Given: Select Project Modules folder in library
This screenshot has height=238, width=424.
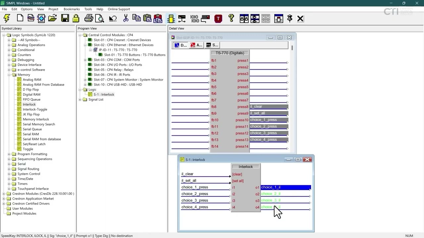Looking at the screenshot, I should click(x=24, y=214).
